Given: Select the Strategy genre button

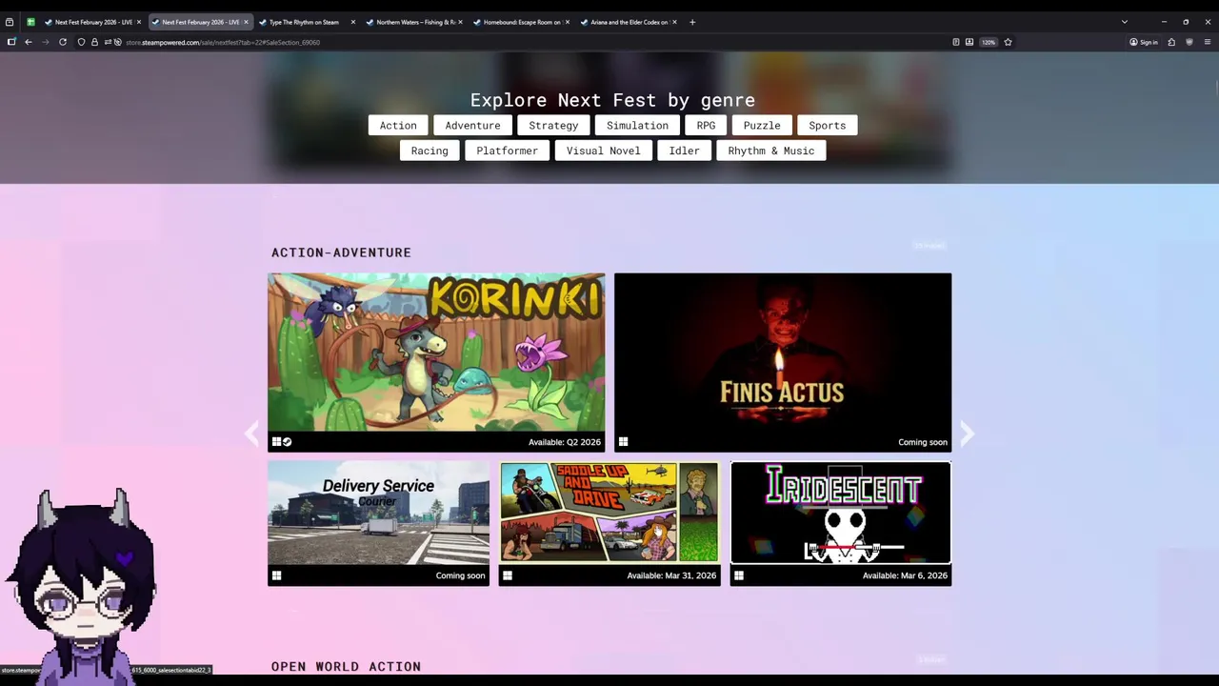Looking at the screenshot, I should pyautogui.click(x=553, y=125).
